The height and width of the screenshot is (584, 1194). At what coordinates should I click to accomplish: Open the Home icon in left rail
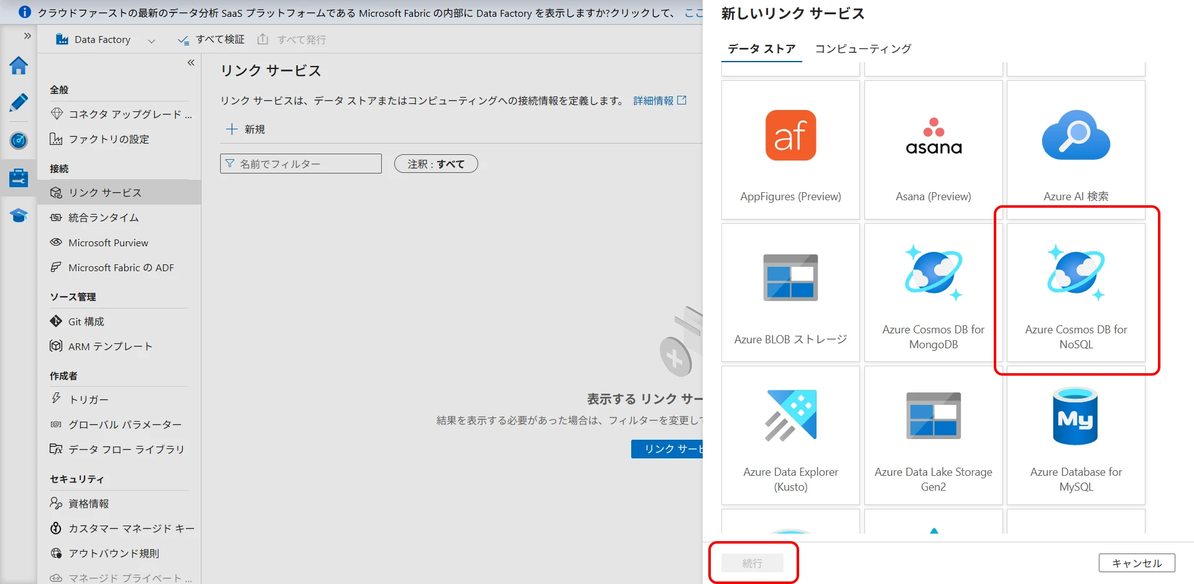click(x=19, y=66)
